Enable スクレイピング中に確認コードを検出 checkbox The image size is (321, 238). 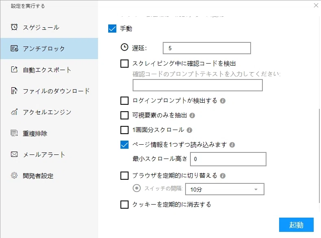(124, 64)
